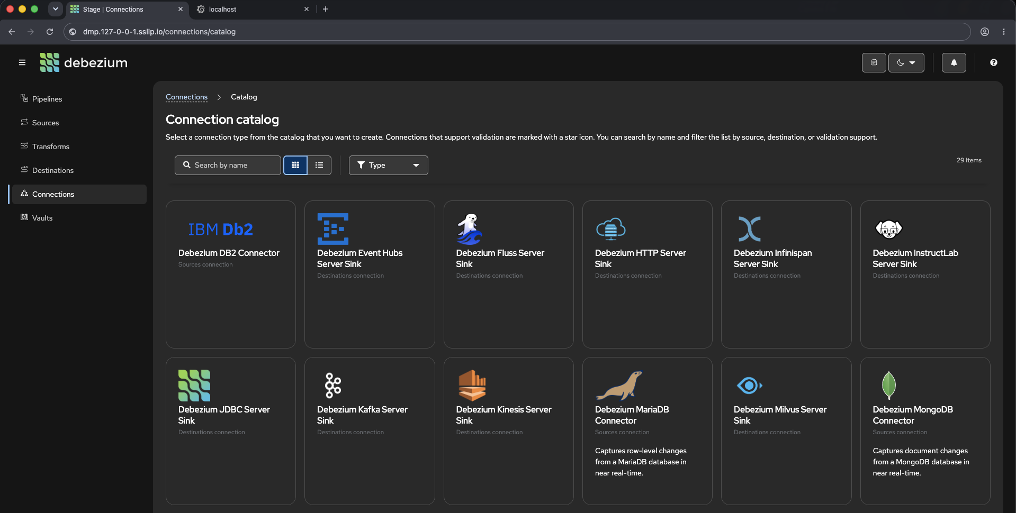Select the Kafka Server Sink icon
Viewport: 1016px width, 513px height.
(x=332, y=385)
